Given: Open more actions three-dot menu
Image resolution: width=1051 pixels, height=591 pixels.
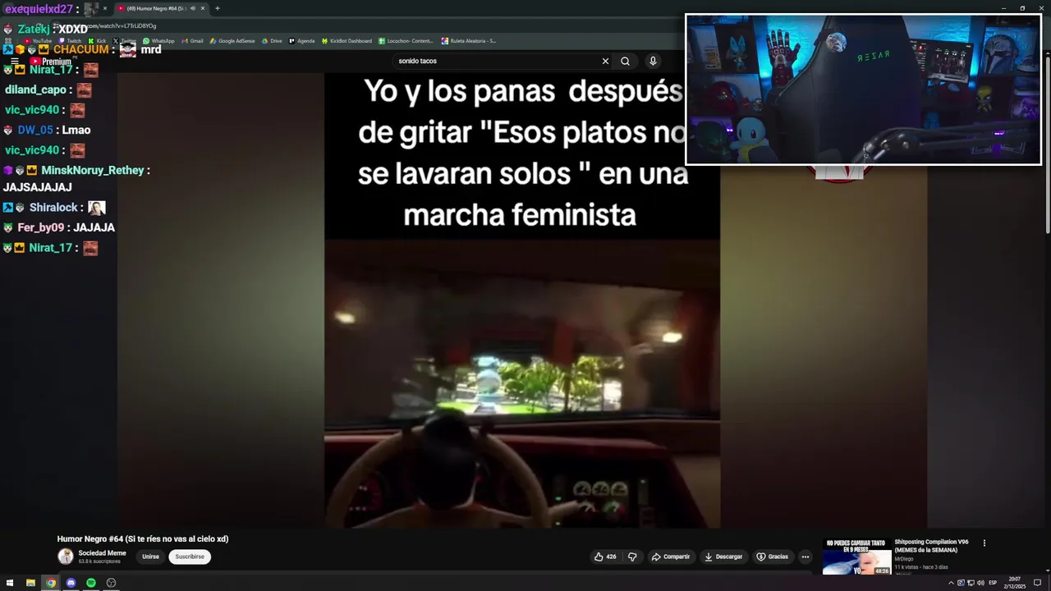Looking at the screenshot, I should 805,557.
